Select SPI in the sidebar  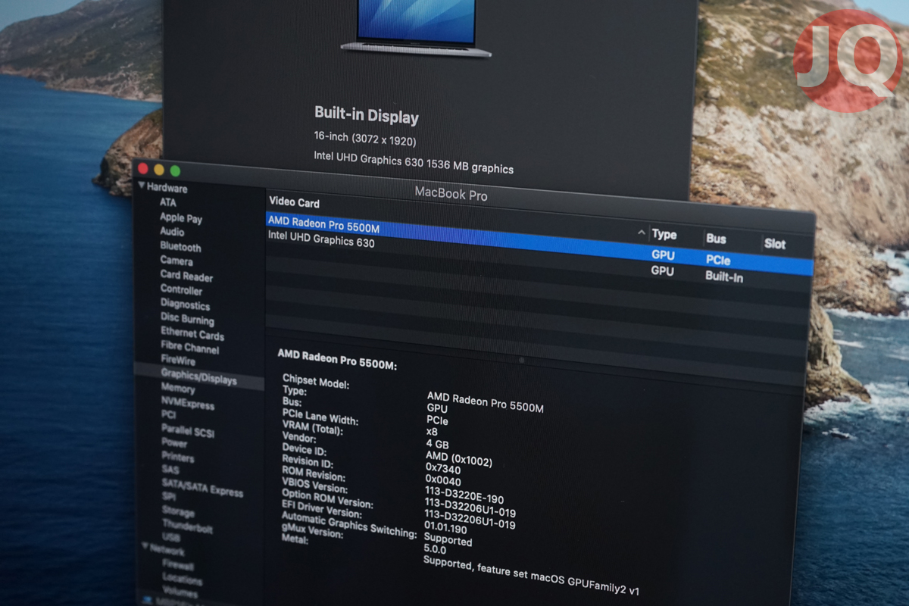[169, 497]
